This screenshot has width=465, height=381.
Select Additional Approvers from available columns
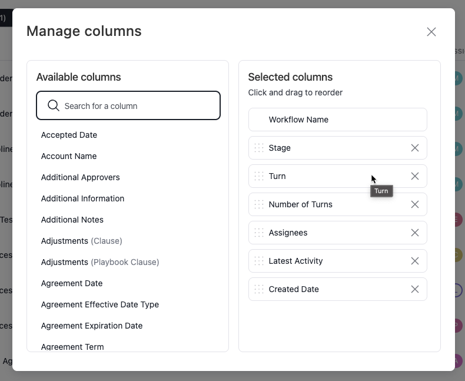pos(81,177)
